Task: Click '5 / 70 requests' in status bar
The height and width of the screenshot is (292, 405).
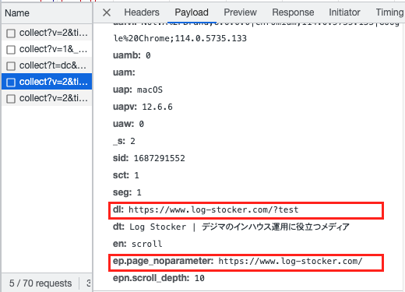Action: pos(40,283)
